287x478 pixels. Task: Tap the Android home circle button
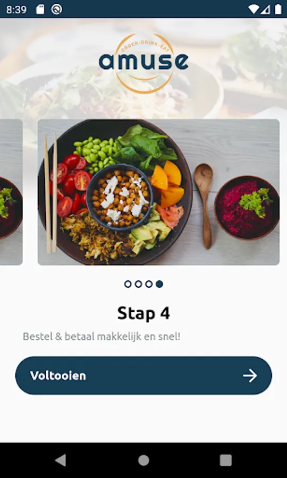coord(143,460)
